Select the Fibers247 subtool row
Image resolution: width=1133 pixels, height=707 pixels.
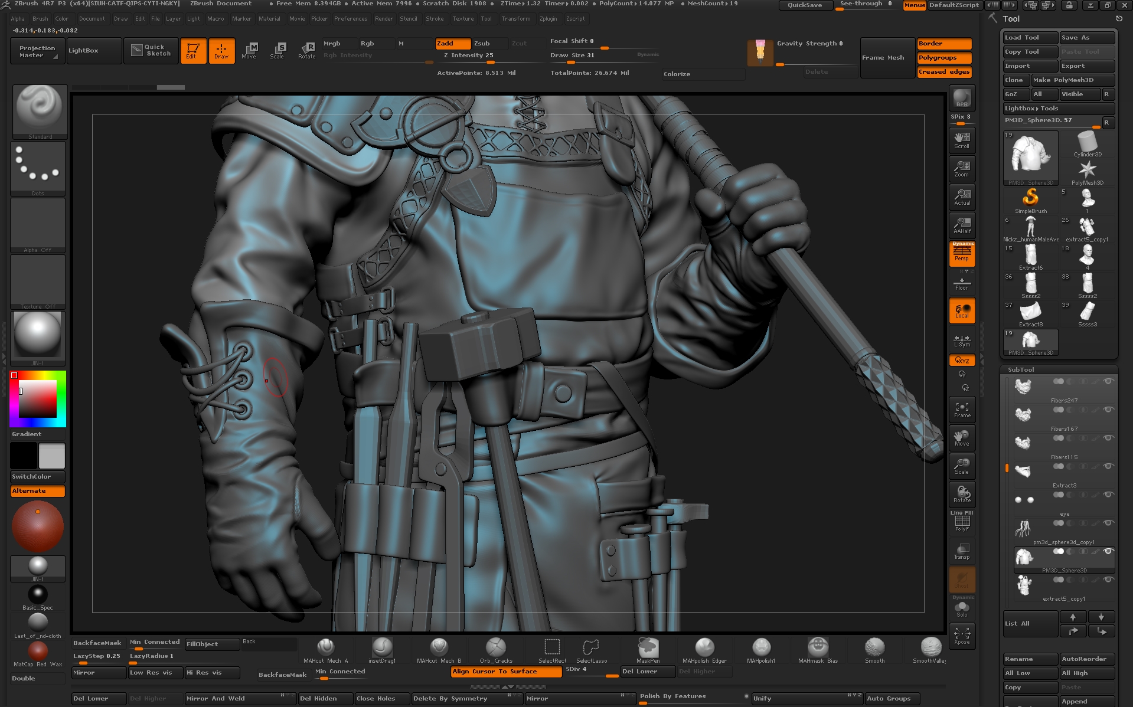(x=1064, y=390)
